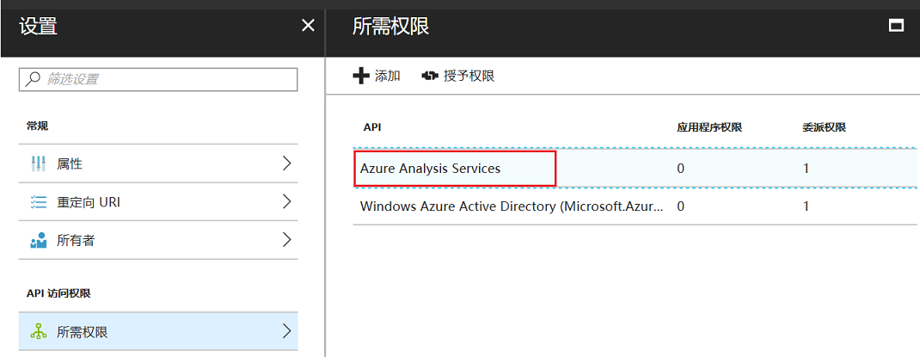
Task: Click the 委派权限 column header
Action: coord(824,127)
